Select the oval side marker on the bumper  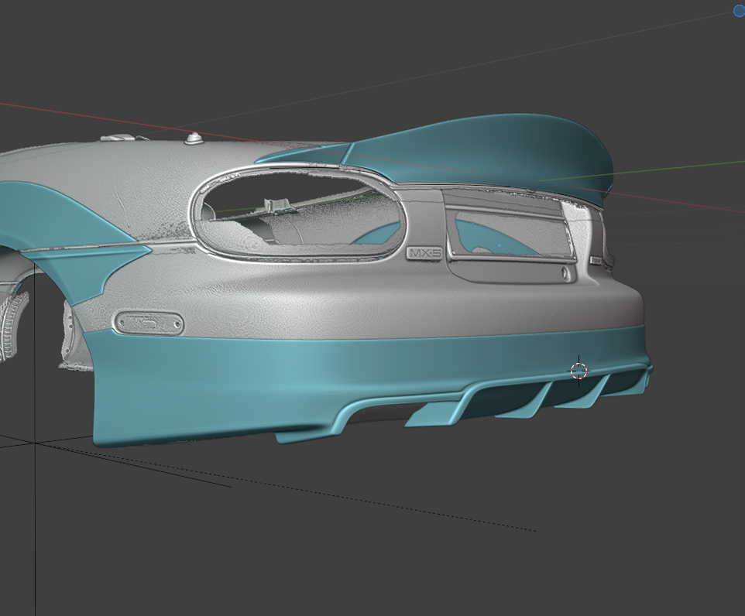[148, 323]
